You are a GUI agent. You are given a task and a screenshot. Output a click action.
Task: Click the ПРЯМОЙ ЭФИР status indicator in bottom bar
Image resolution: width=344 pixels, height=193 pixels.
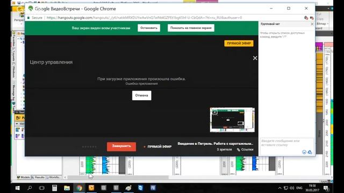(x=157, y=146)
